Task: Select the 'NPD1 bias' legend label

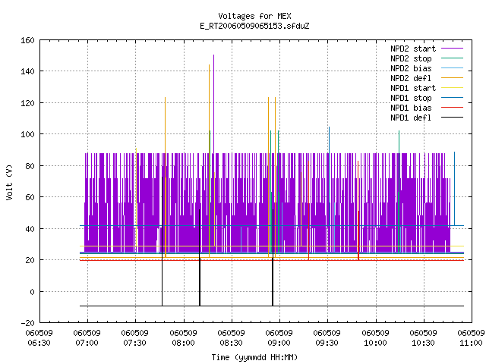Action: [411, 108]
